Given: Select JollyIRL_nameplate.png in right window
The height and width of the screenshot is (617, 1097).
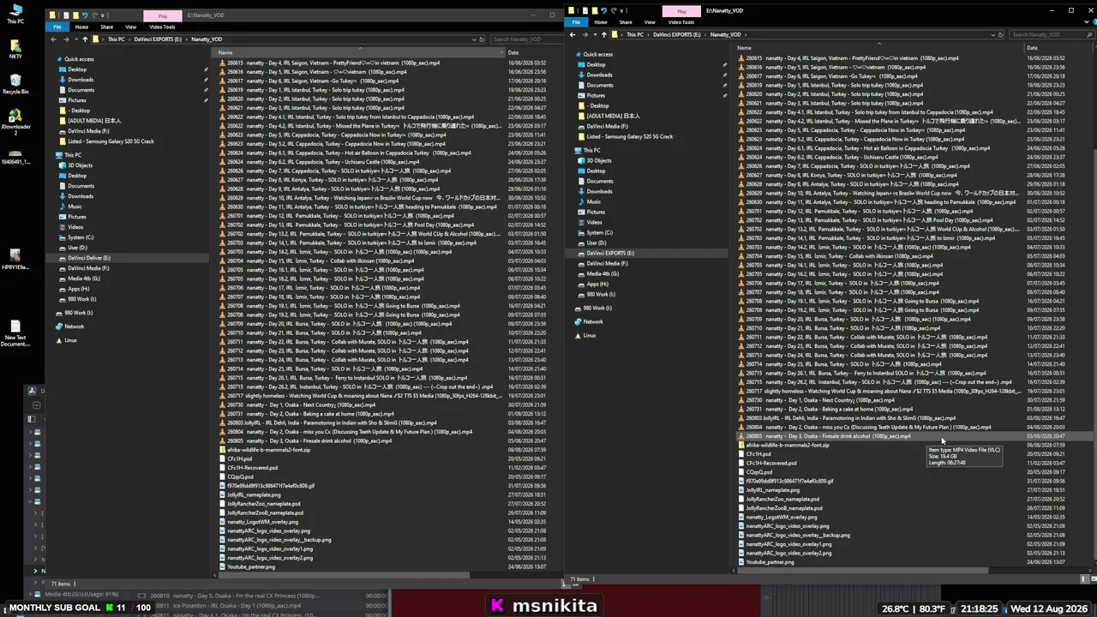Looking at the screenshot, I should pyautogui.click(x=772, y=490).
